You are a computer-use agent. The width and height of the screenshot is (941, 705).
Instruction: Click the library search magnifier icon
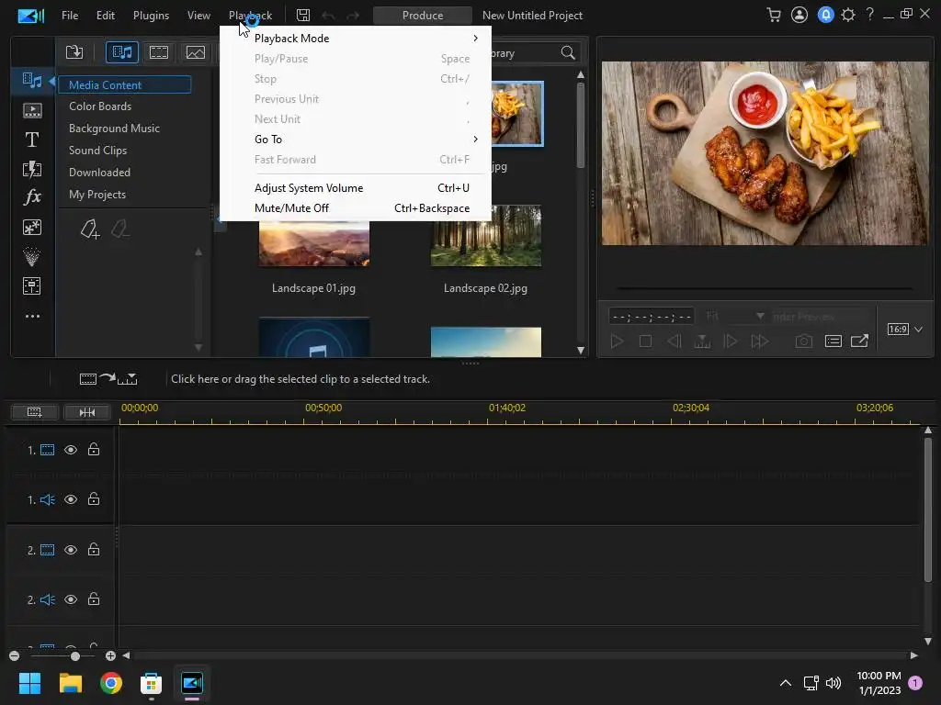pyautogui.click(x=568, y=53)
